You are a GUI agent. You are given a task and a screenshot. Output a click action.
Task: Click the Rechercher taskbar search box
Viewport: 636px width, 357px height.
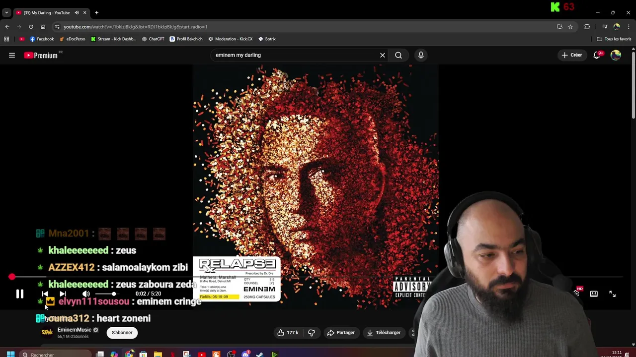(55, 354)
